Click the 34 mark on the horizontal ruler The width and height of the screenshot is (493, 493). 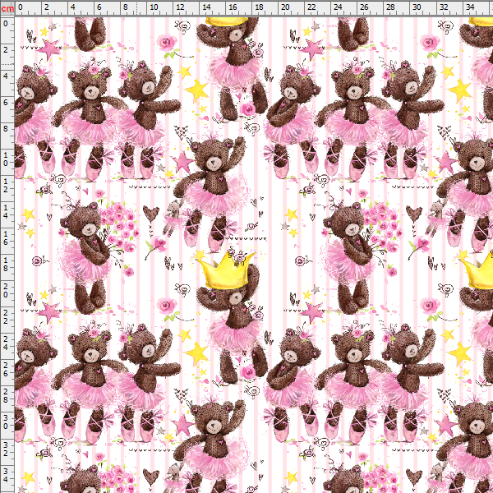(470, 7)
